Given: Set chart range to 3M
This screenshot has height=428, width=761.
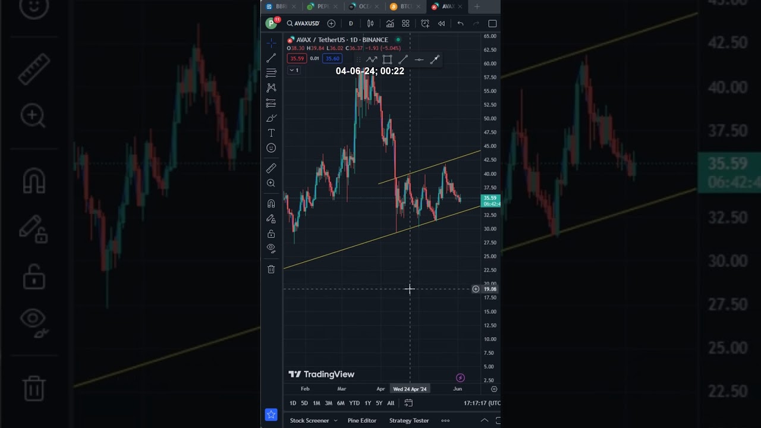Looking at the screenshot, I should (x=328, y=403).
